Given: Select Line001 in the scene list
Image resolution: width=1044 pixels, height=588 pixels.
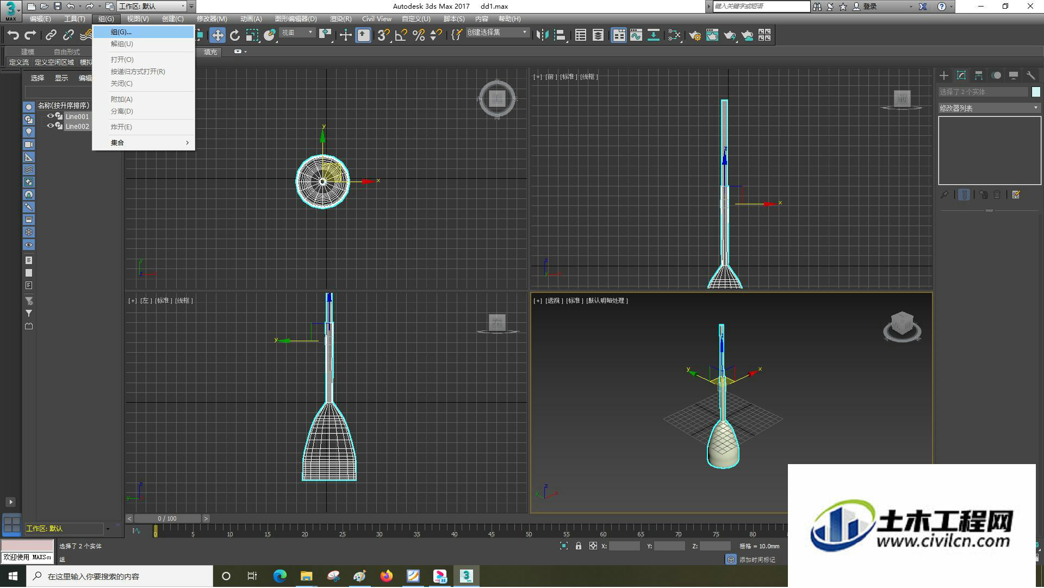Looking at the screenshot, I should pos(77,117).
